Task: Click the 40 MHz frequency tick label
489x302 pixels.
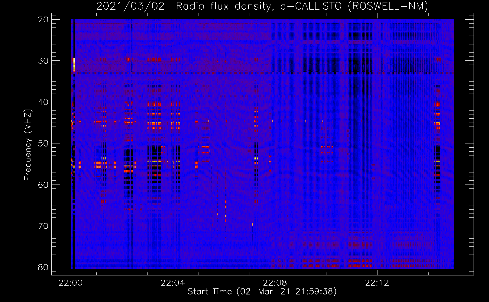Action: point(44,102)
